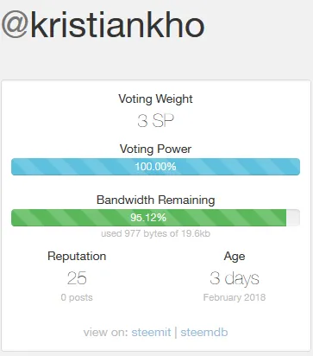Click the used 977 bytes caption
The width and height of the screenshot is (313, 356).
coord(155,233)
